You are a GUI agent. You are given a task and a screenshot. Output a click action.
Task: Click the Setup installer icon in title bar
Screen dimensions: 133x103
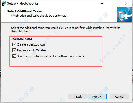(4, 3)
